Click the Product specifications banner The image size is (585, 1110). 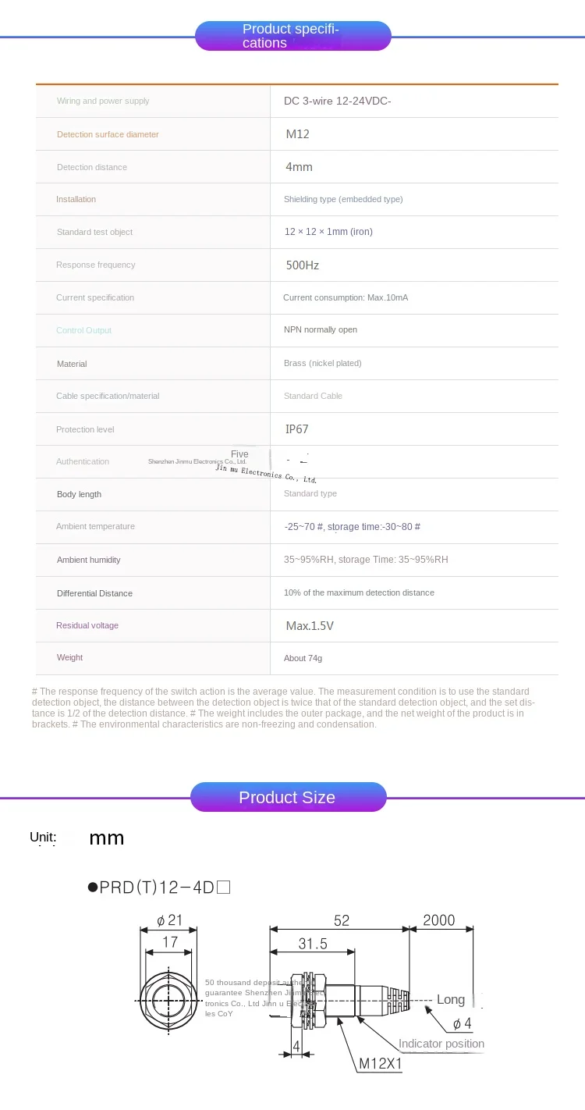pos(292,36)
